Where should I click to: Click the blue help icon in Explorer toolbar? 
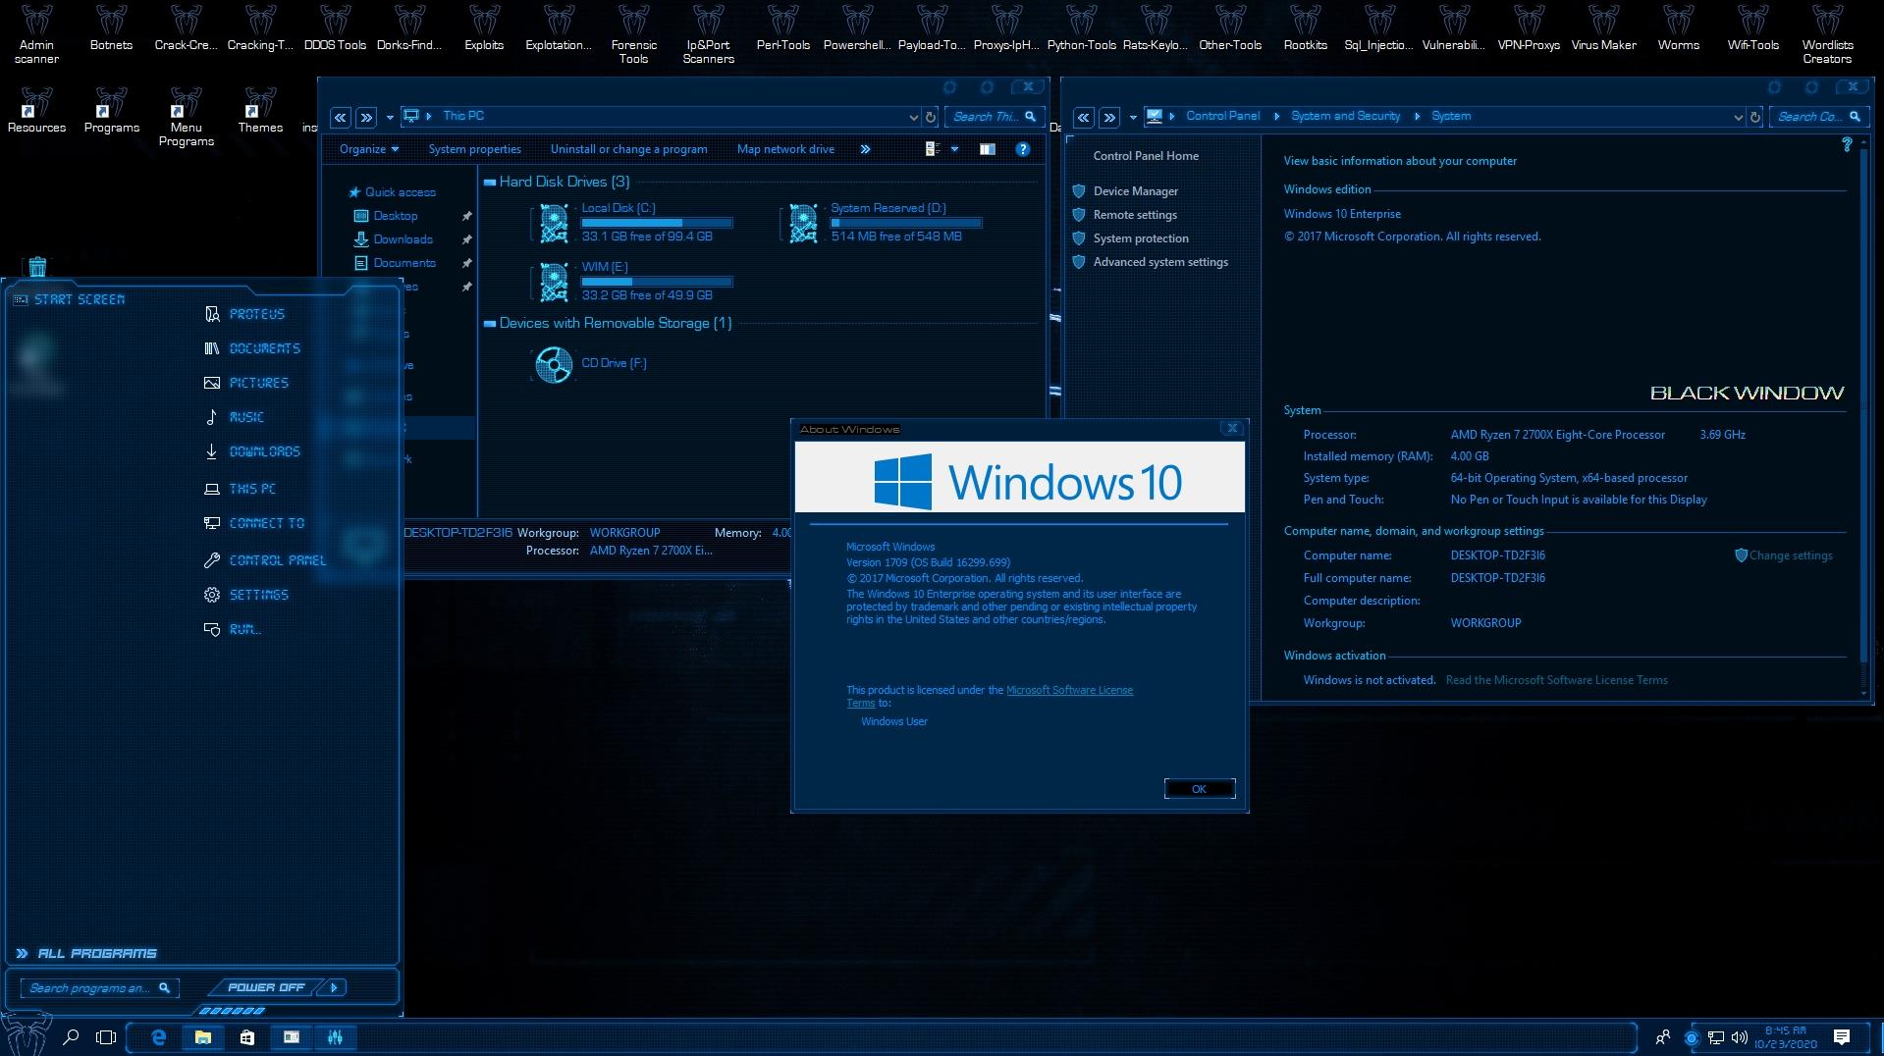[x=1023, y=149]
